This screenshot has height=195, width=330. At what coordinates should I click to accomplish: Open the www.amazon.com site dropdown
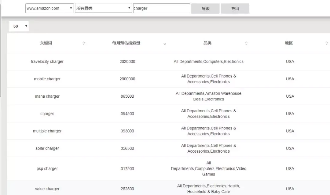point(50,8)
